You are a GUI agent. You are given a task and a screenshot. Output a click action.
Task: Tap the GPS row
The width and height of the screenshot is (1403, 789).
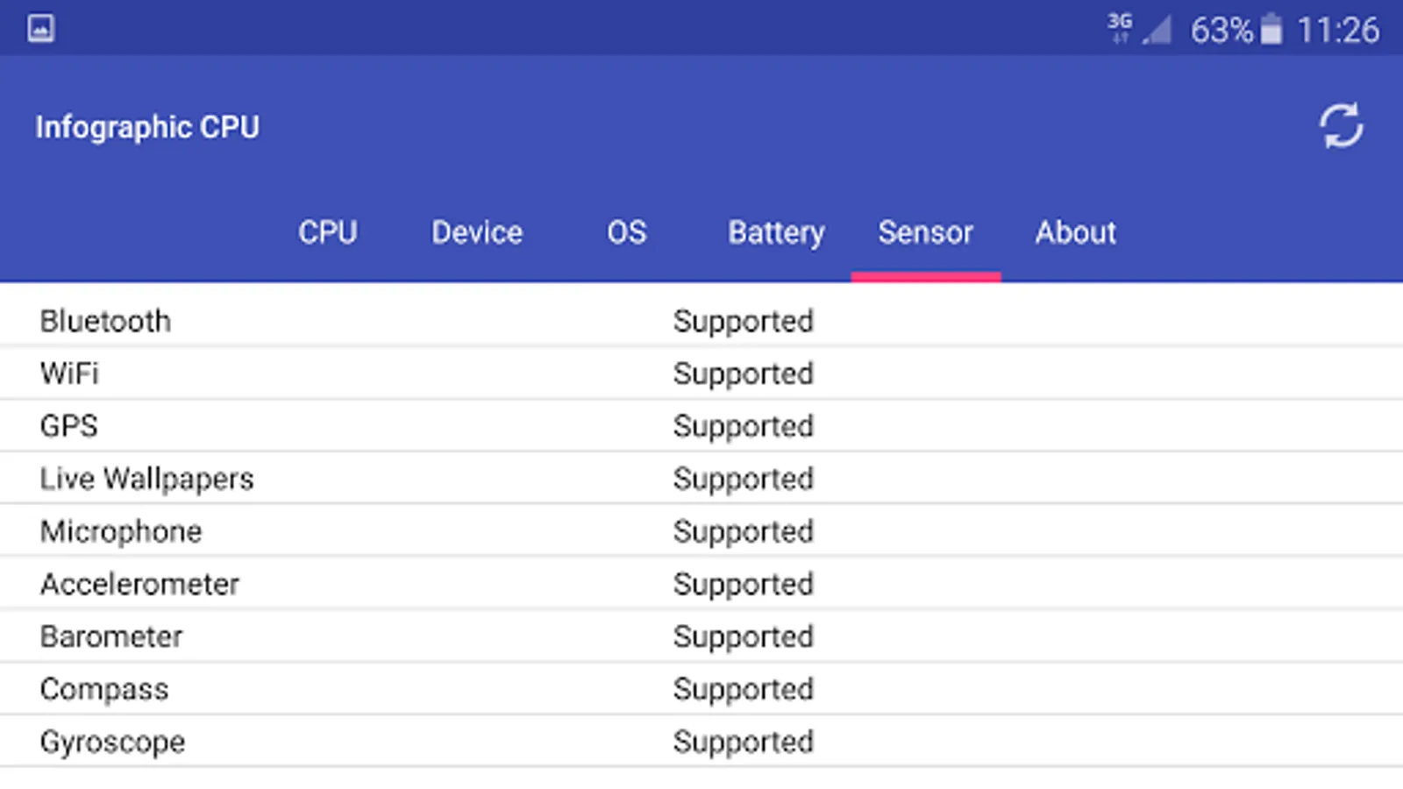click(69, 426)
